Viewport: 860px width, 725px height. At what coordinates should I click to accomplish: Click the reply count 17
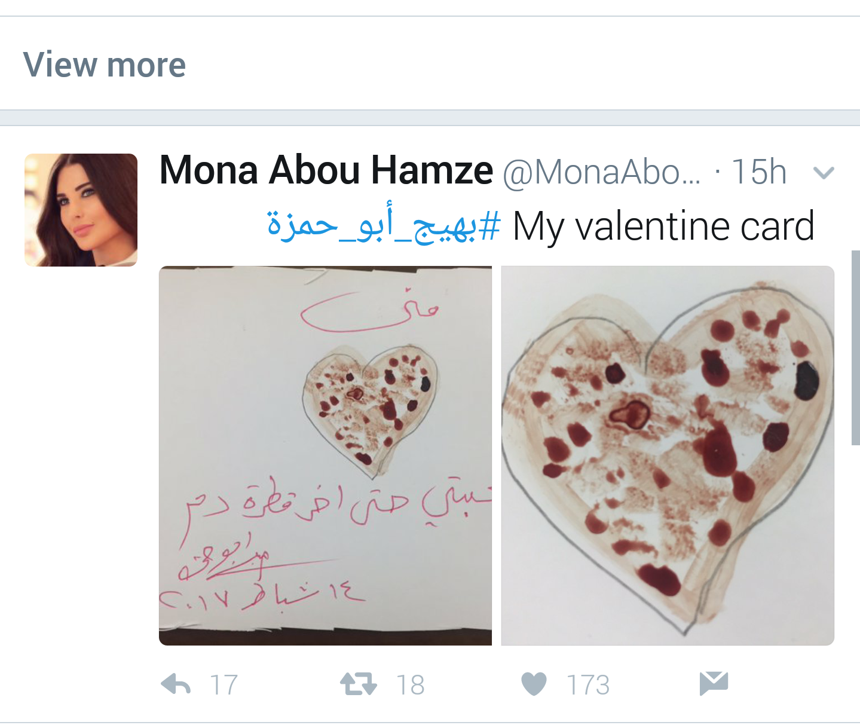point(224,685)
